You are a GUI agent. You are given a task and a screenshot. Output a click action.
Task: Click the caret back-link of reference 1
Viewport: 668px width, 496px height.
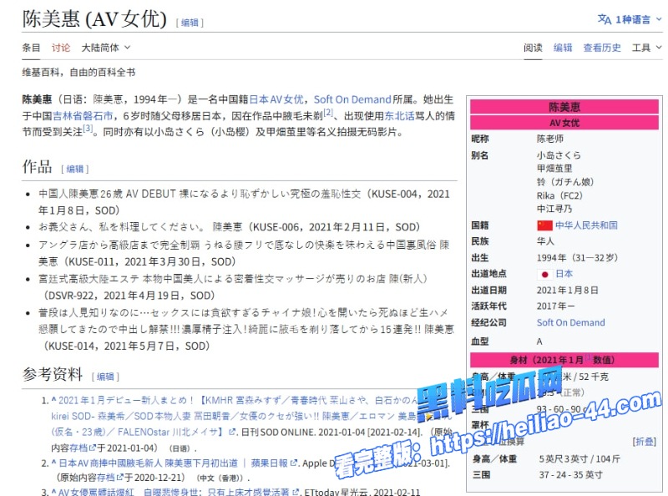coord(53,400)
